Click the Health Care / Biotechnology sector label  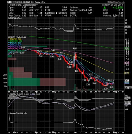tap(23, 5)
